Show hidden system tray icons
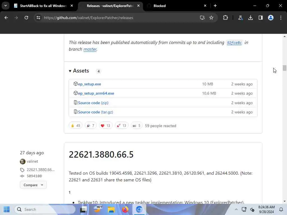Screen dimensions: 287x215 [236, 209]
